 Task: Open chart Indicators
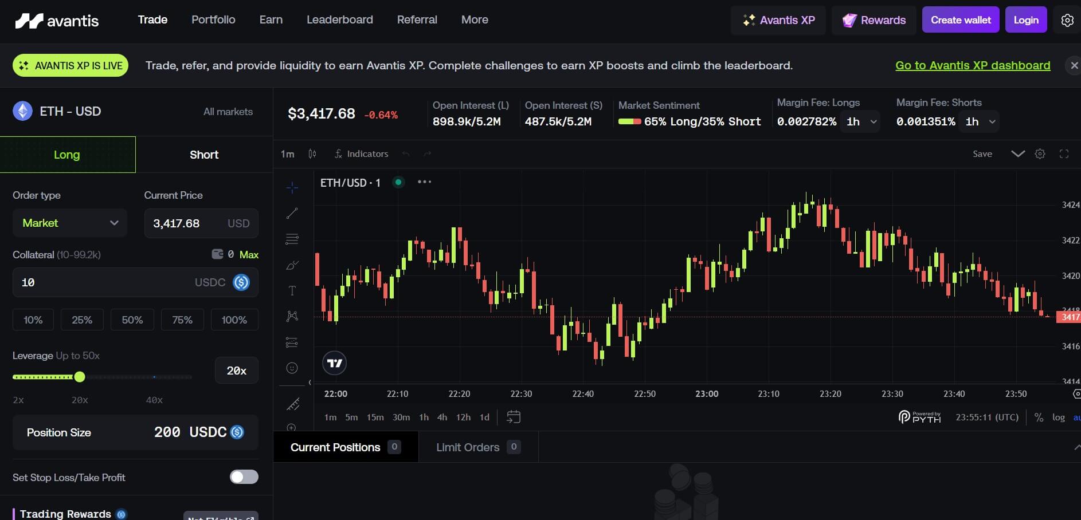pyautogui.click(x=361, y=153)
